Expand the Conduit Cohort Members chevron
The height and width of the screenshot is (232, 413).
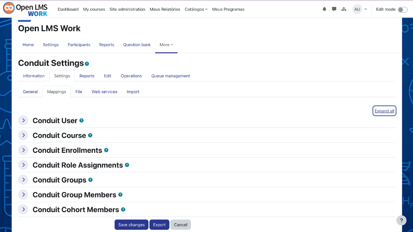23,209
